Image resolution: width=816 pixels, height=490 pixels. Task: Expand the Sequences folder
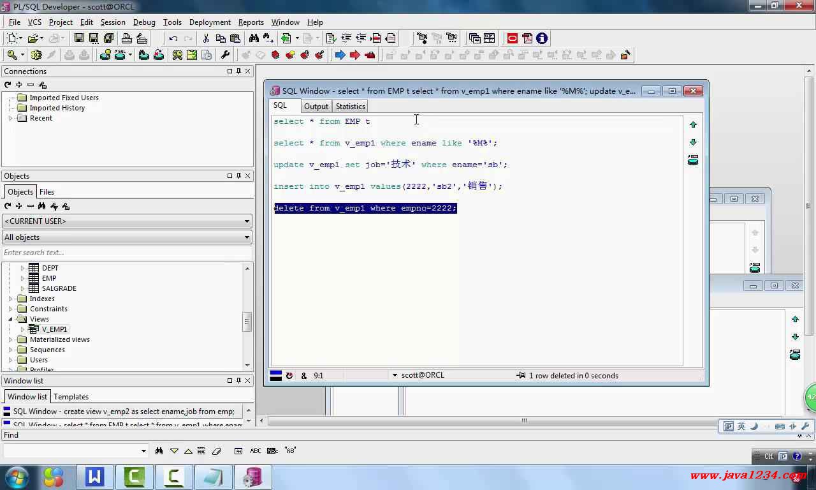tap(11, 350)
